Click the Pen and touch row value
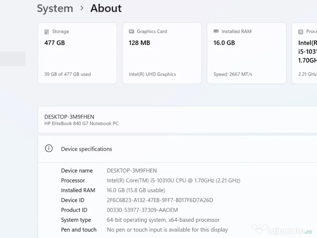The image size is (317, 238). pyautogui.click(x=167, y=230)
